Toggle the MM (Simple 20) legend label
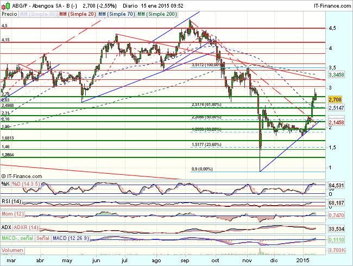The height and width of the screenshot is (266, 353). 78,14
